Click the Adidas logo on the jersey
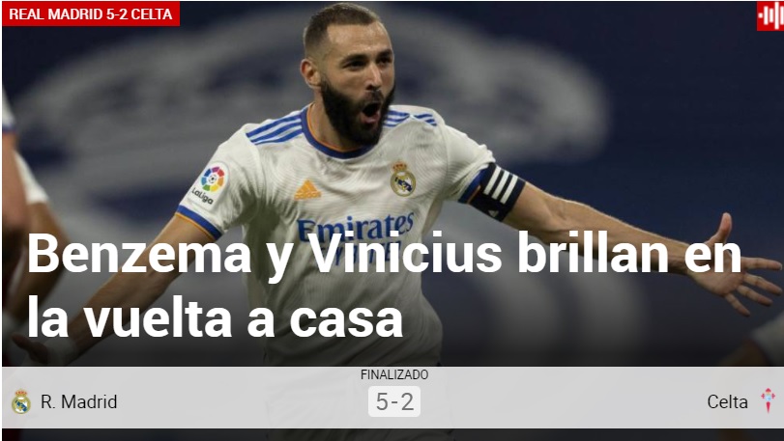784x441 pixels. point(307,189)
